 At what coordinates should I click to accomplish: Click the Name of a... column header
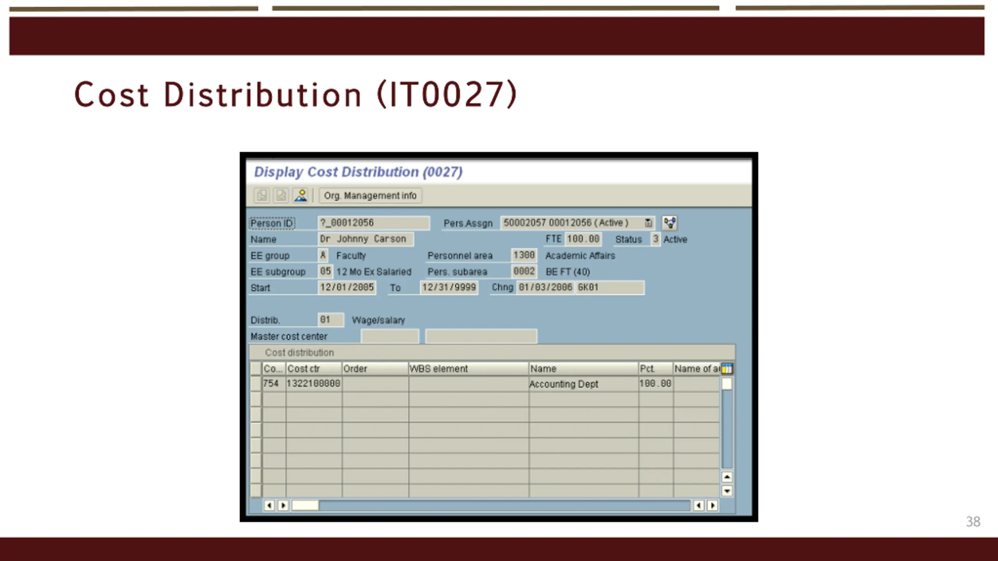tap(697, 369)
